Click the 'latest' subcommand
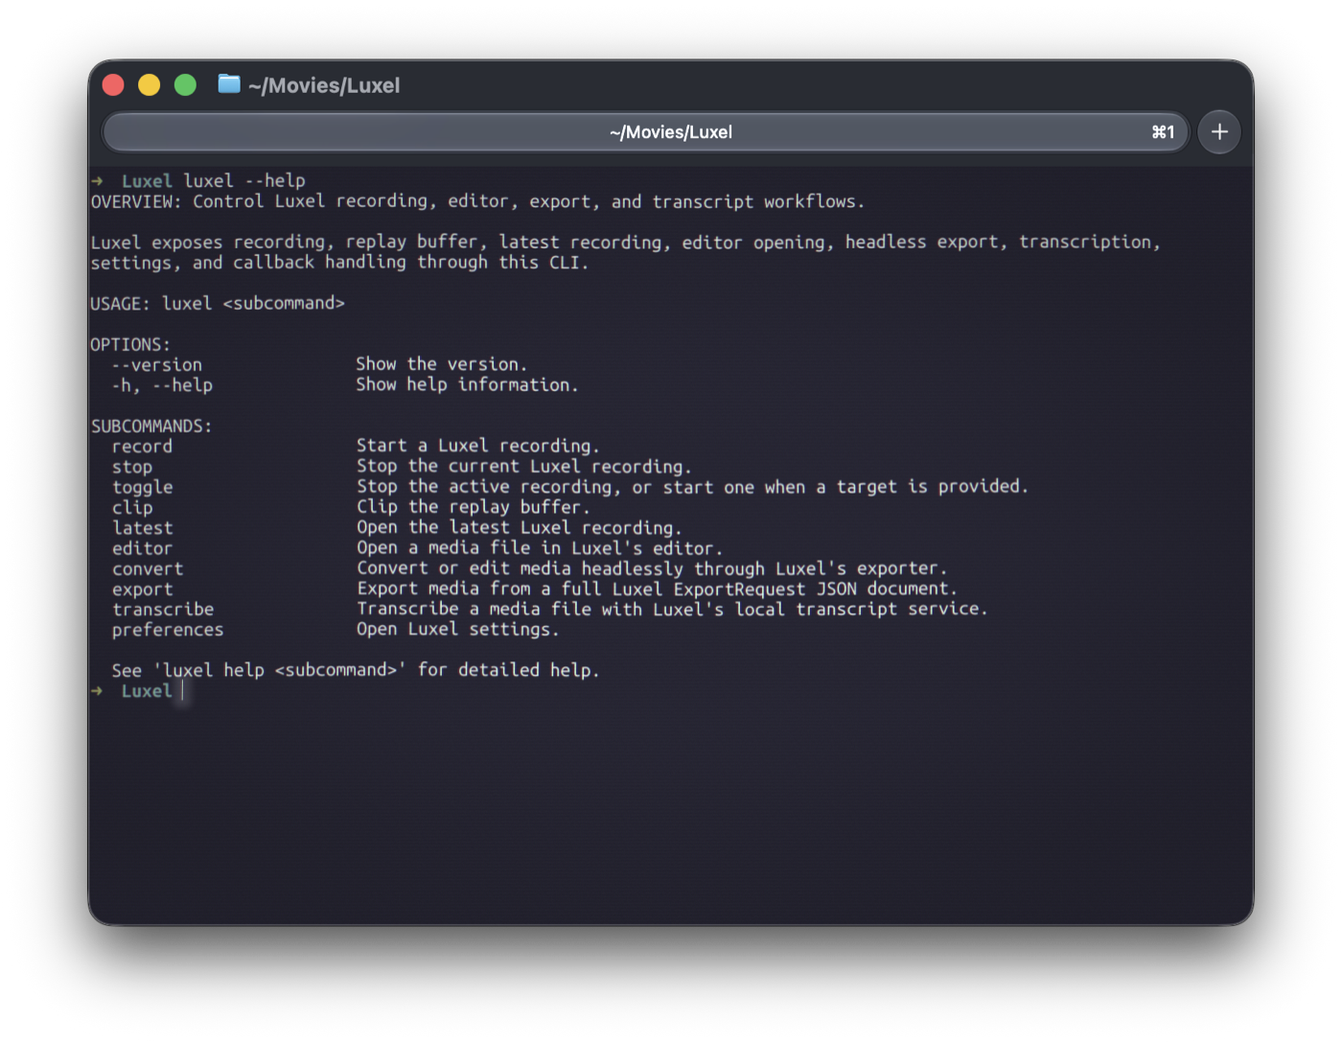This screenshot has height=1042, width=1342. click(142, 527)
